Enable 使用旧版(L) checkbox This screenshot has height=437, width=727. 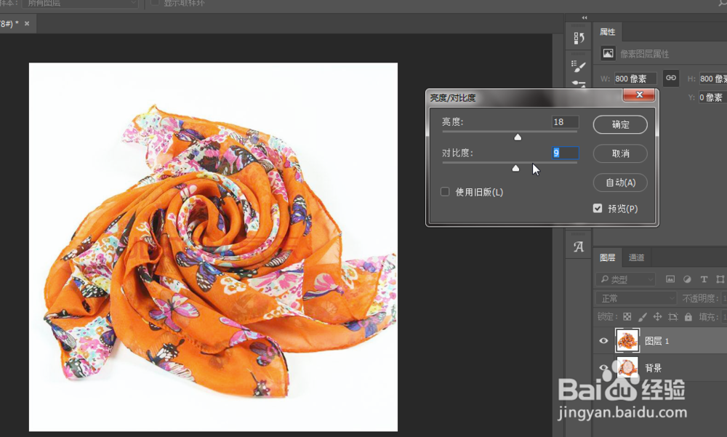click(x=445, y=191)
